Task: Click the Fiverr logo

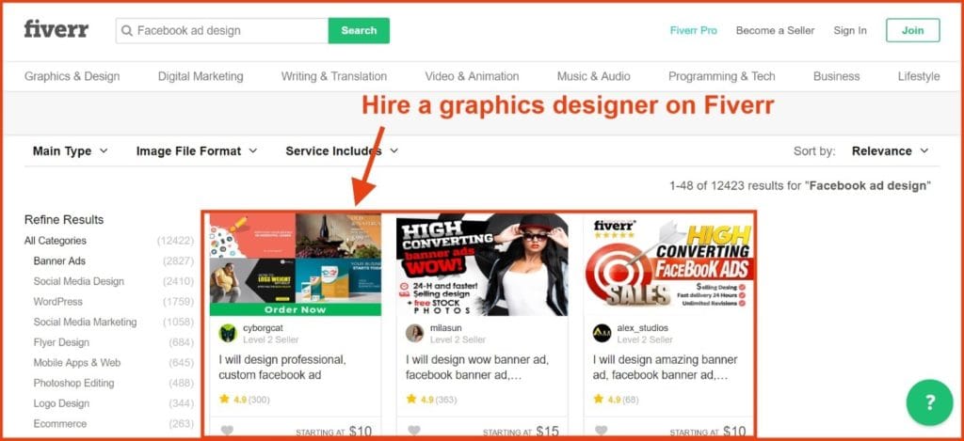Action: (x=56, y=29)
